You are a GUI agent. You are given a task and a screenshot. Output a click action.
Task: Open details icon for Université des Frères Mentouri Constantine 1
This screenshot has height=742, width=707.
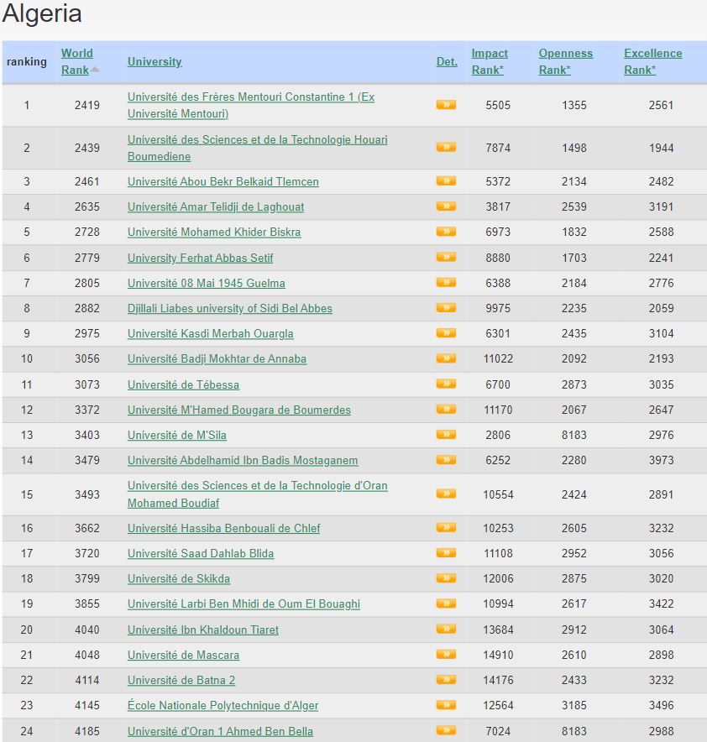[446, 104]
